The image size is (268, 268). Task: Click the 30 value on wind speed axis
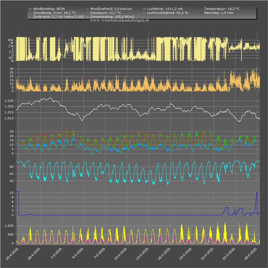[x=12, y=69]
